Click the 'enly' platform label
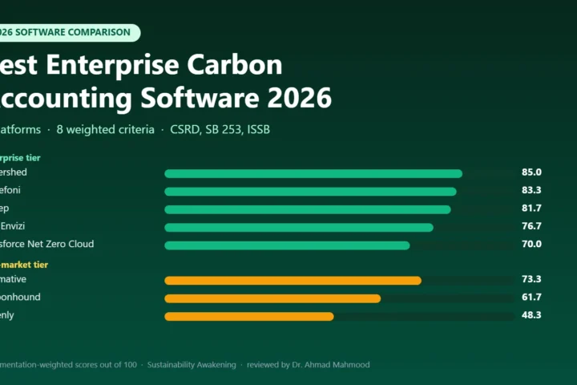Viewport: 577px width, 385px height. 7,315
